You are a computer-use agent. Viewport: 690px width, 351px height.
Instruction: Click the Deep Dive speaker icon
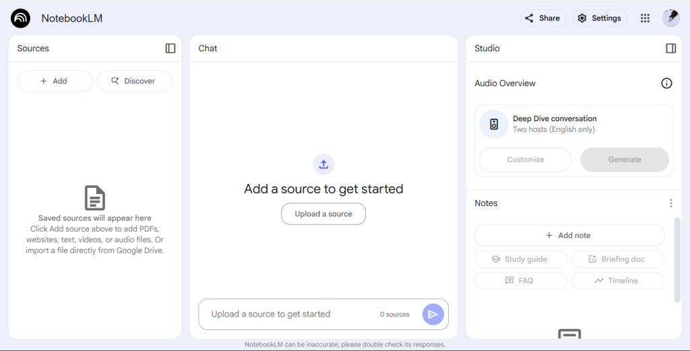click(x=494, y=124)
